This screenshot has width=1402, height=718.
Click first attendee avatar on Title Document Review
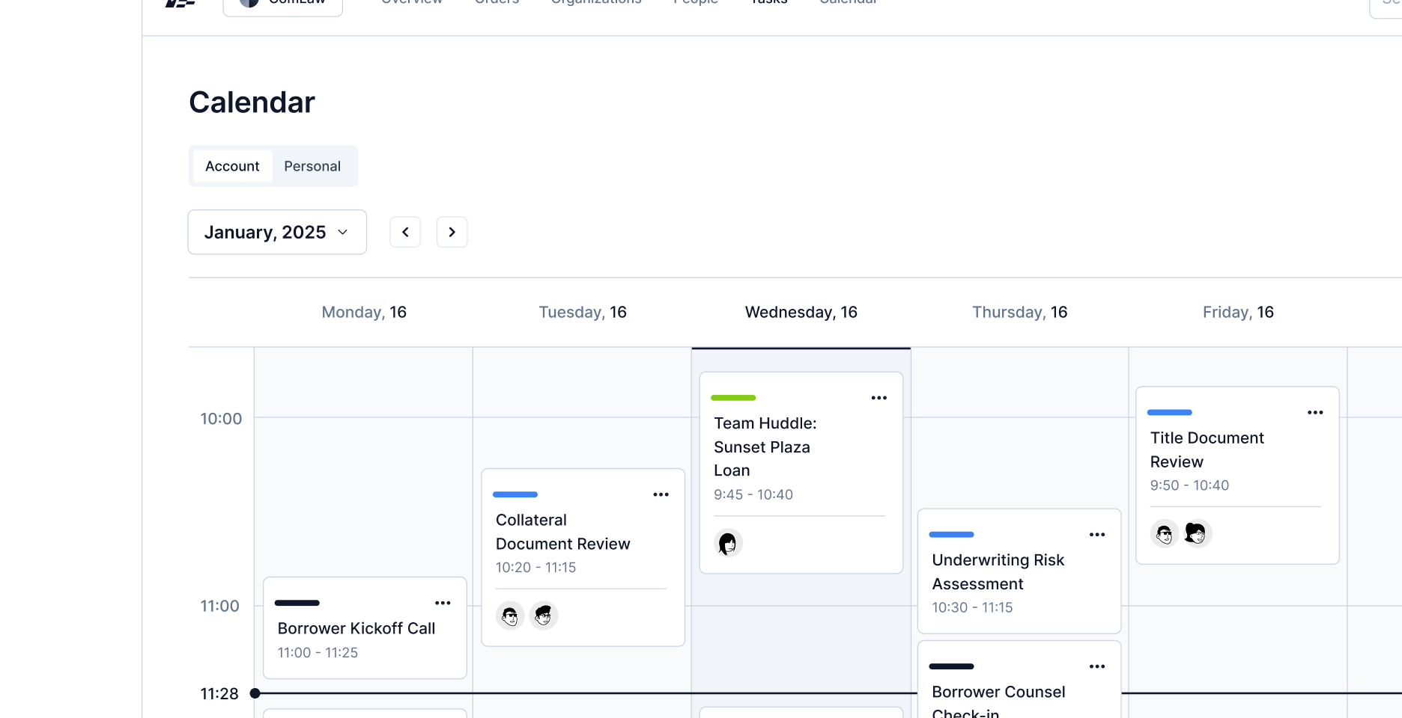1164,534
